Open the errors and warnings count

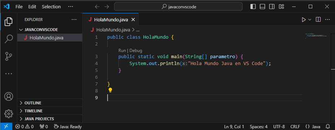click(x=24, y=127)
